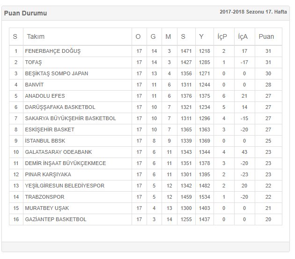Click the Puan Durumu panel title
295x259 pixels.
pyautogui.click(x=25, y=13)
